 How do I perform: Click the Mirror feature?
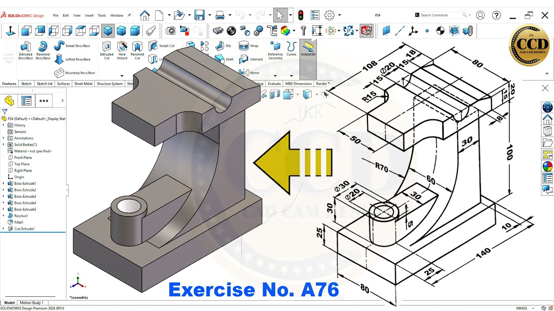249,73
